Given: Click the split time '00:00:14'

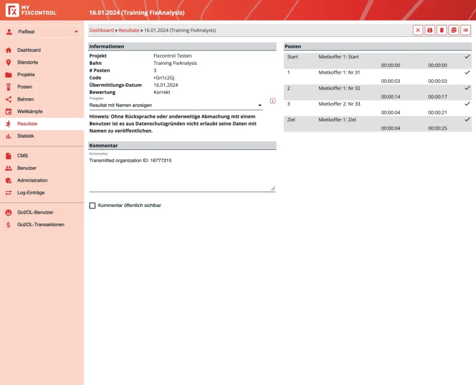Looking at the screenshot, I should pos(390,97).
